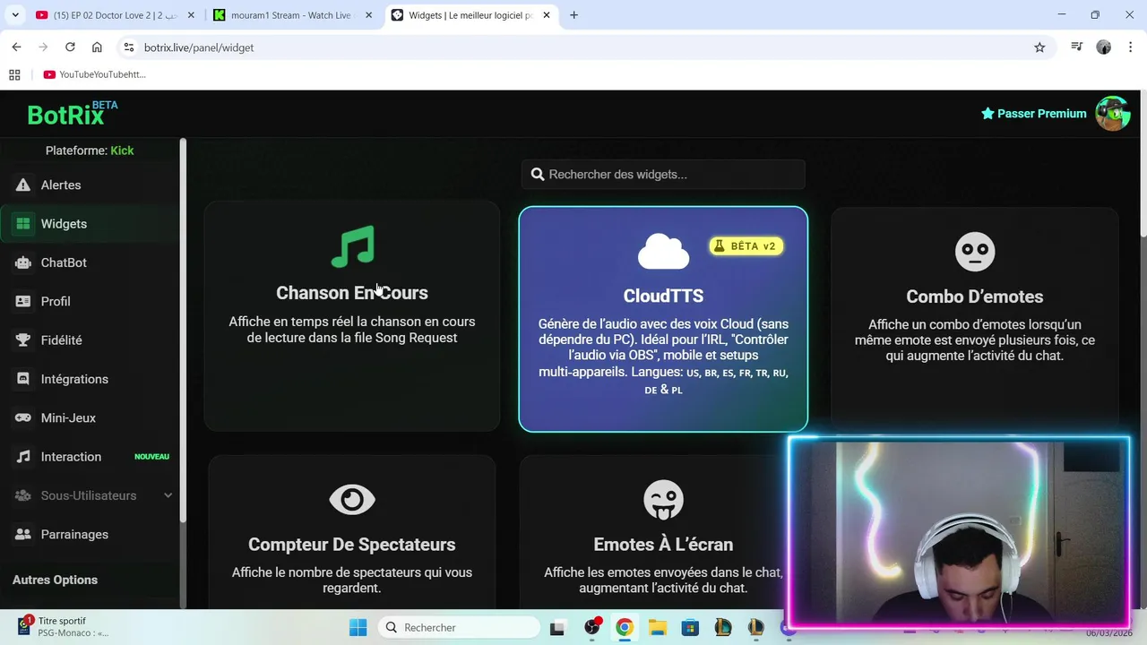Switch to the mouram1 Stream Kick tab
Image resolution: width=1147 pixels, height=645 pixels.
[293, 15]
